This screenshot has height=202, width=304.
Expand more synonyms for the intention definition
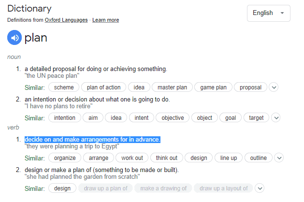point(276,117)
